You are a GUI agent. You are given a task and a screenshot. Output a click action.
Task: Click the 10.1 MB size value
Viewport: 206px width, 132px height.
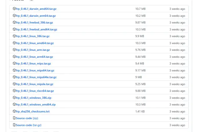pos(140,98)
